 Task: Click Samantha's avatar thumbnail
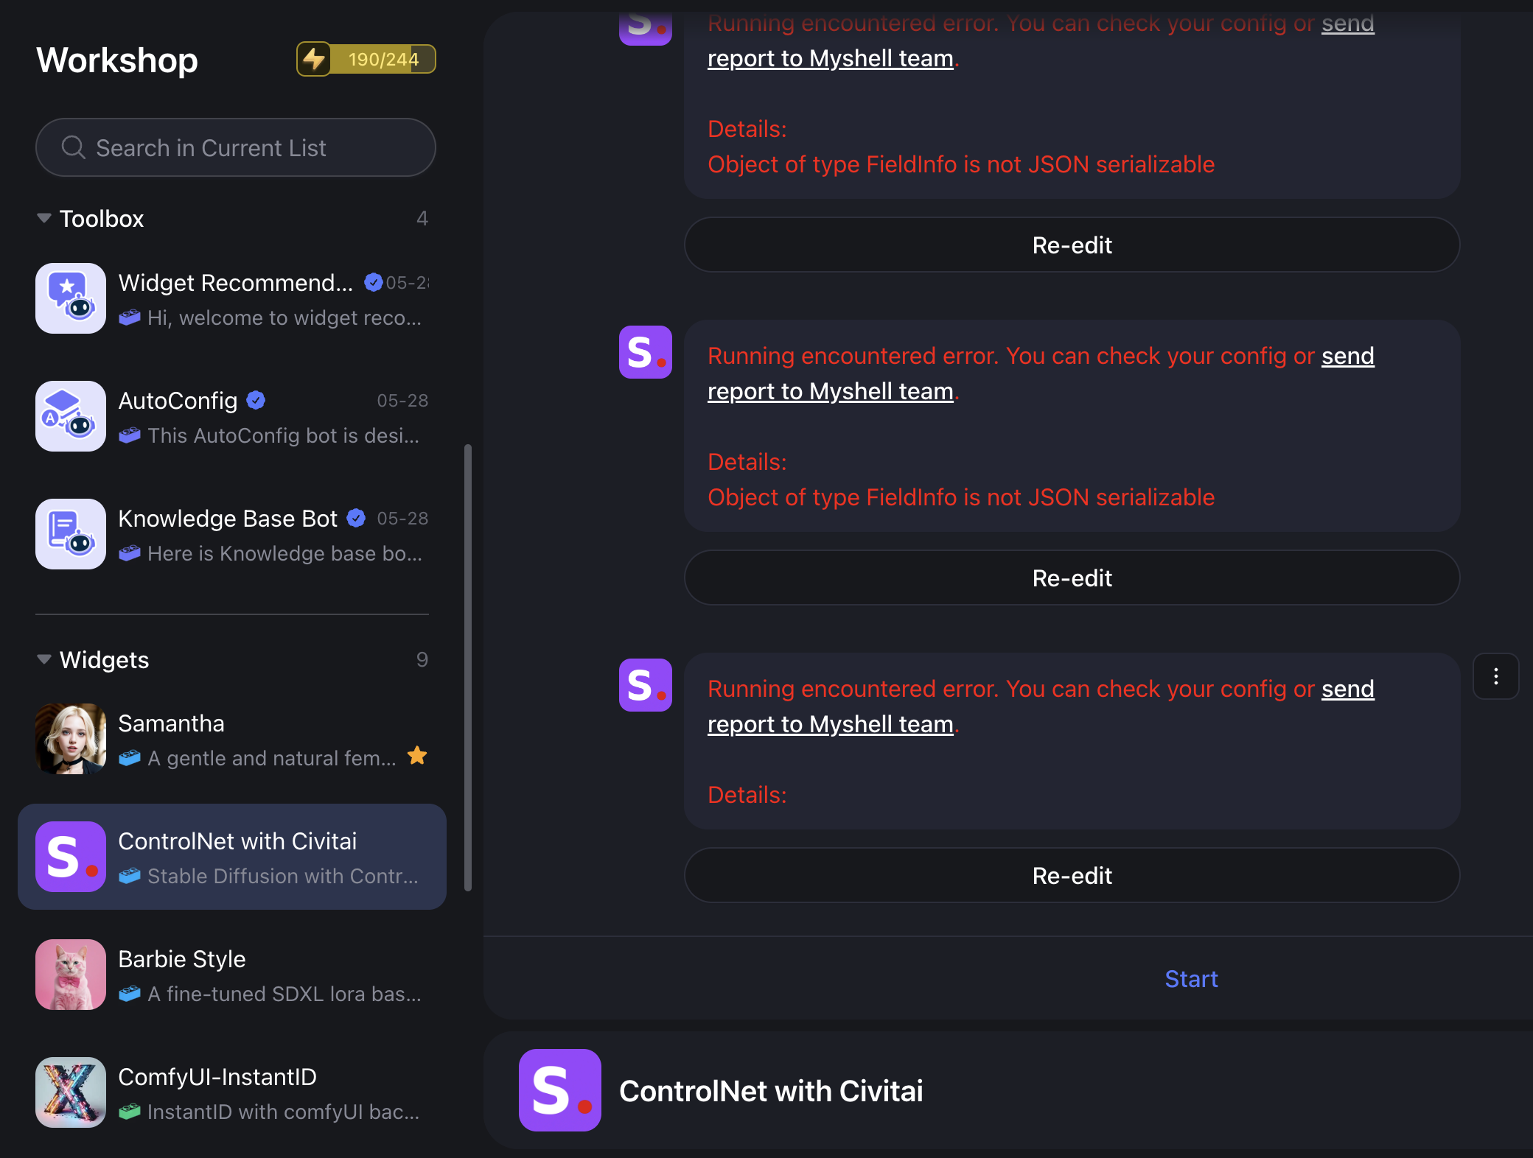tap(71, 739)
